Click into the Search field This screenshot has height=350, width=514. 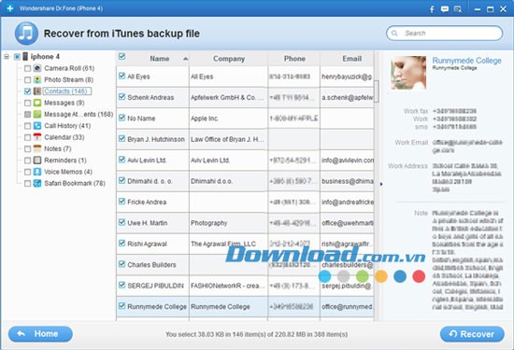click(x=445, y=33)
